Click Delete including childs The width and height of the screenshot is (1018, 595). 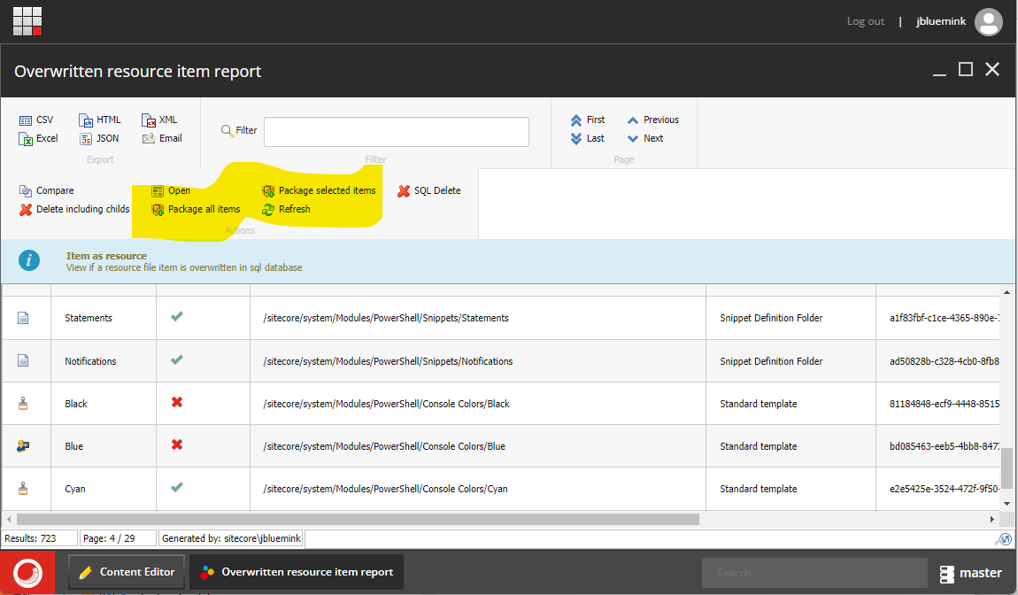click(x=74, y=209)
